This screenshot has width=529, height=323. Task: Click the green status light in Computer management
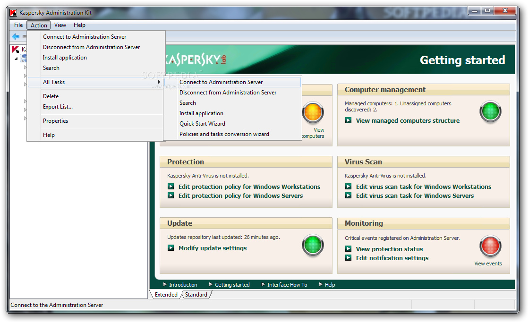tap(490, 111)
